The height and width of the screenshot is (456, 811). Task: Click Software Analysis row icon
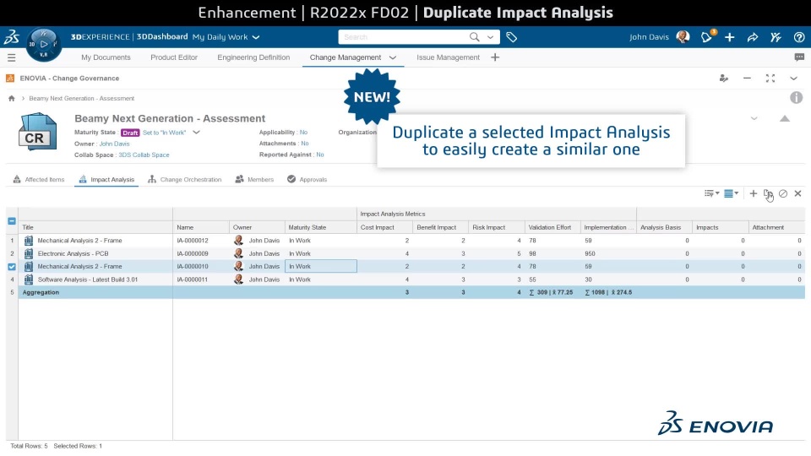point(29,280)
